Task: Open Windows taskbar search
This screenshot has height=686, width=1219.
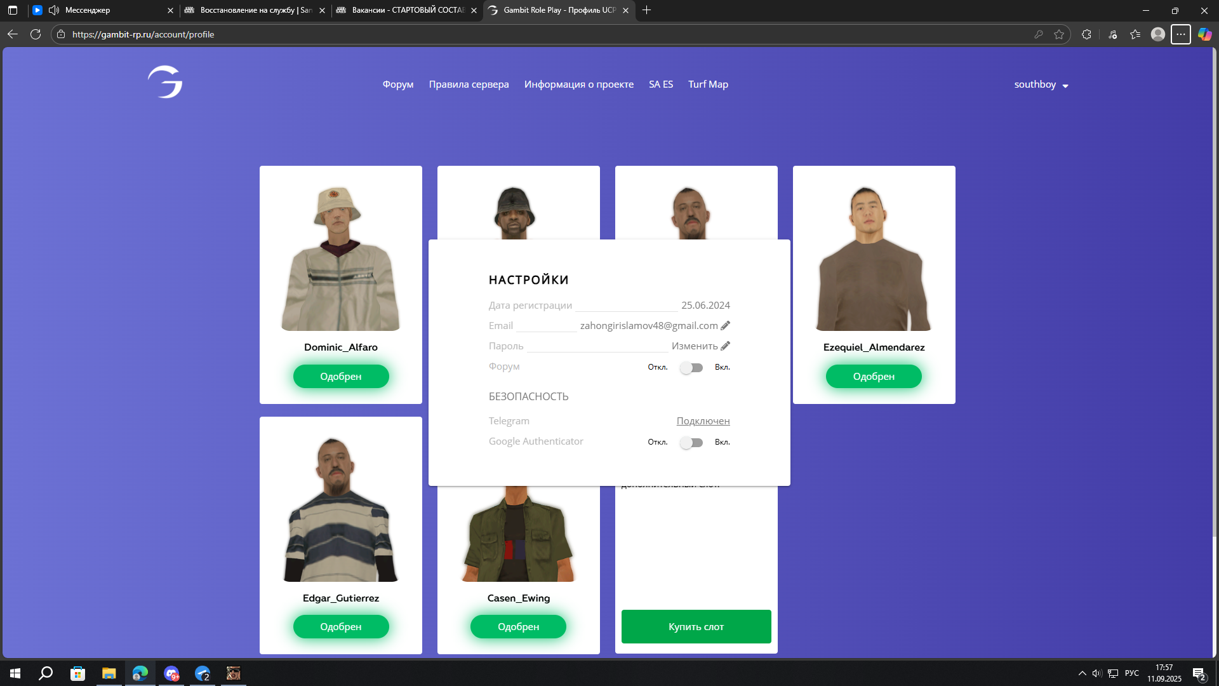Action: [46, 673]
